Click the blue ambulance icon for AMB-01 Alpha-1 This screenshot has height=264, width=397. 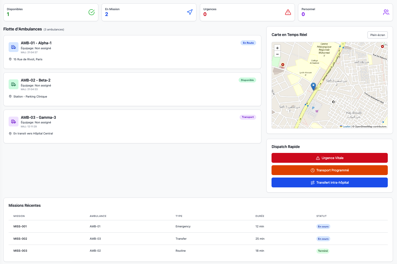pyautogui.click(x=14, y=47)
